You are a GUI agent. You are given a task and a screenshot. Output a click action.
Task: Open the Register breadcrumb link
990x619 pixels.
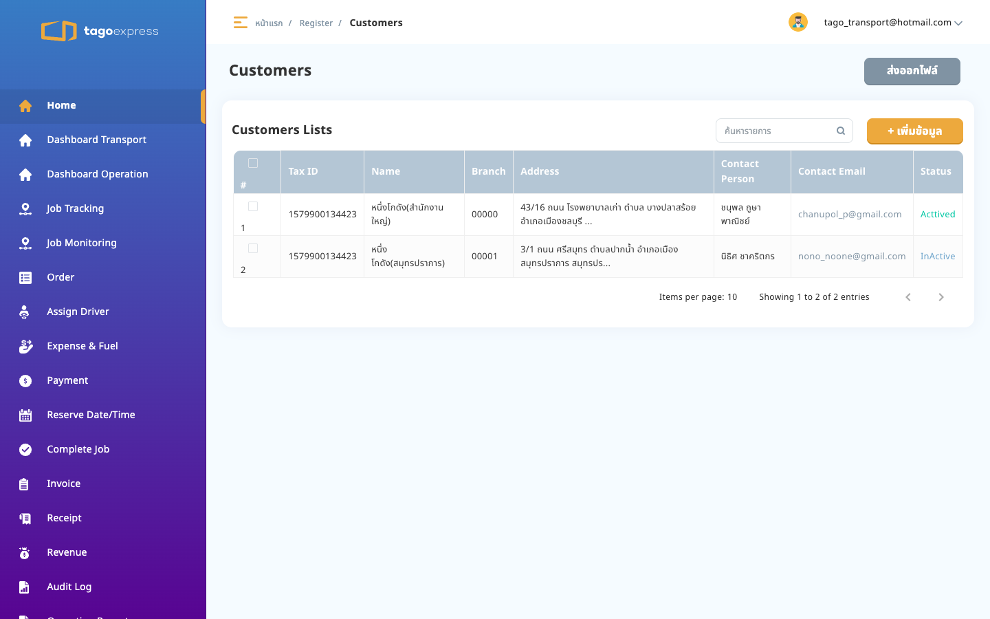[316, 23]
